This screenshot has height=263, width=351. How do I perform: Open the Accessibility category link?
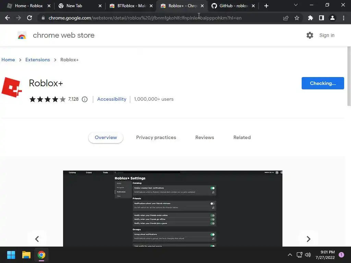112,99
